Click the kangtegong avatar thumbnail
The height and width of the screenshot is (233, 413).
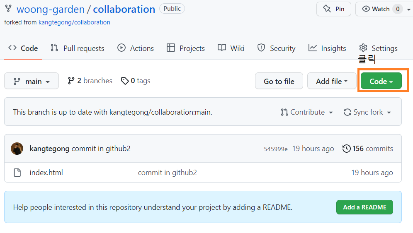pos(17,149)
